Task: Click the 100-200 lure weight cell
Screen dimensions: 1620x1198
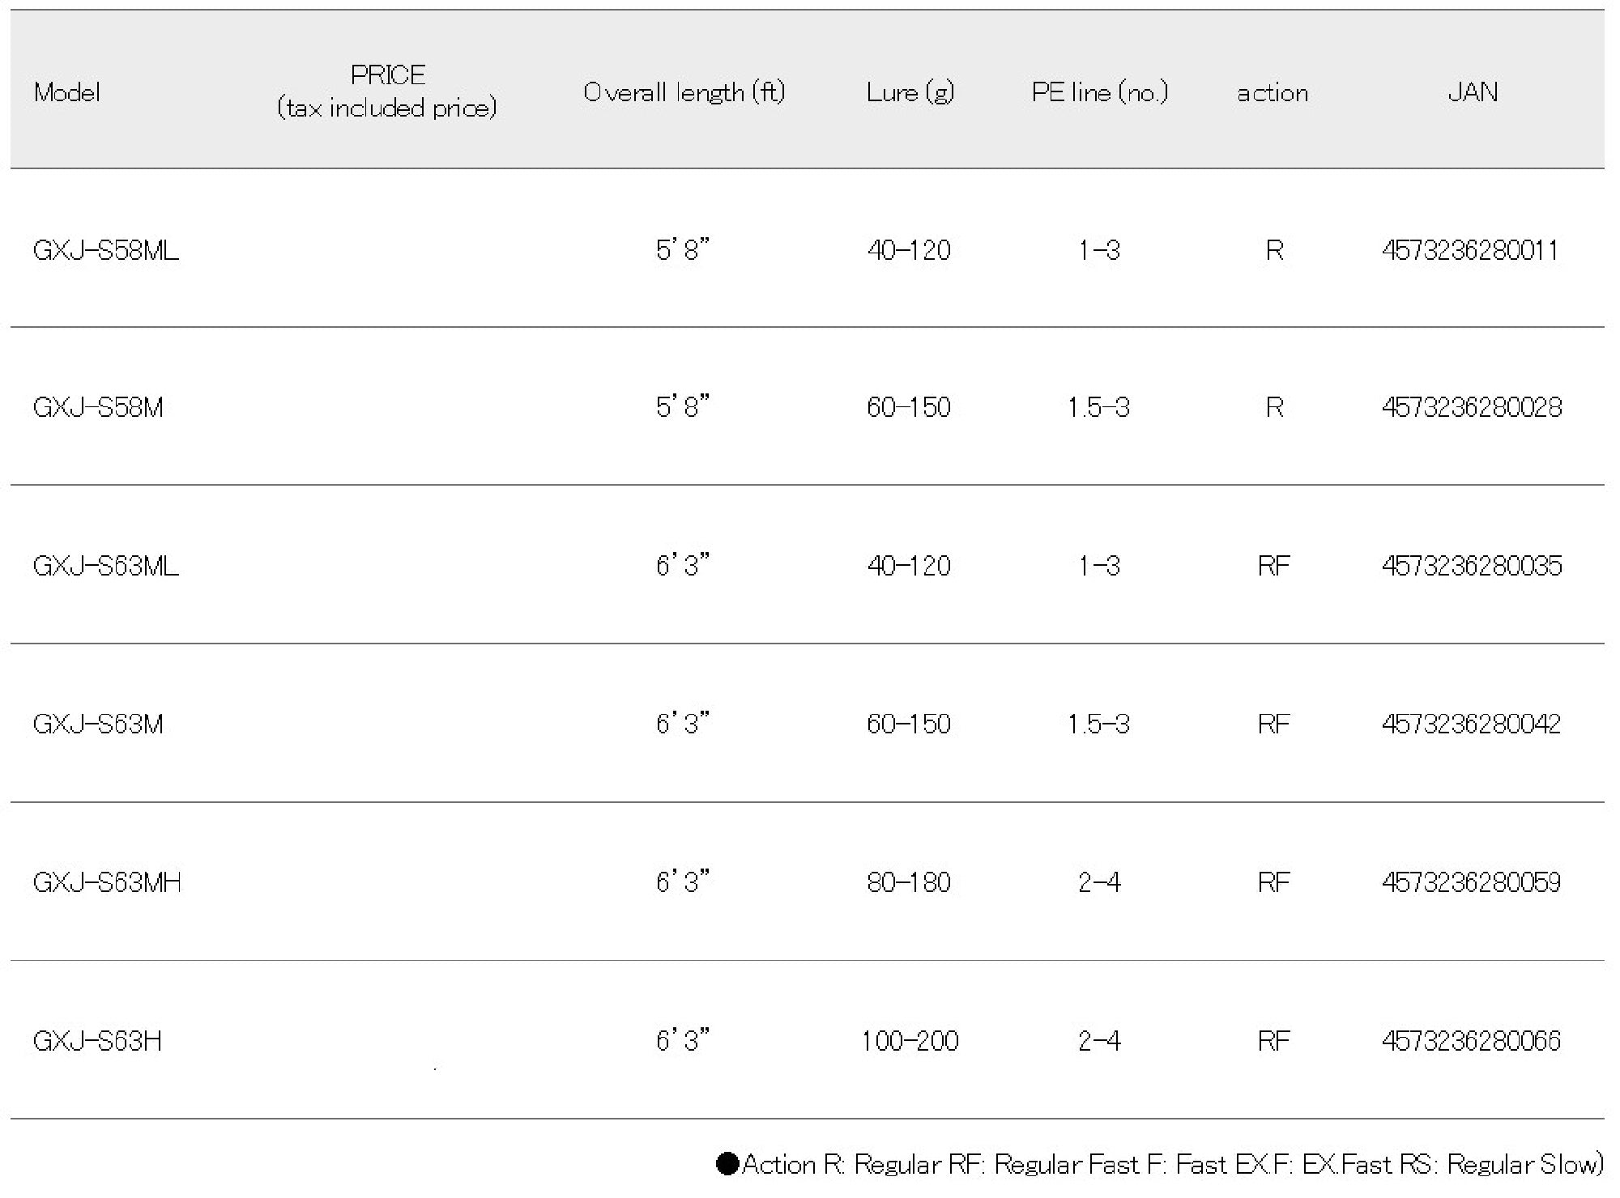Action: 910,1040
